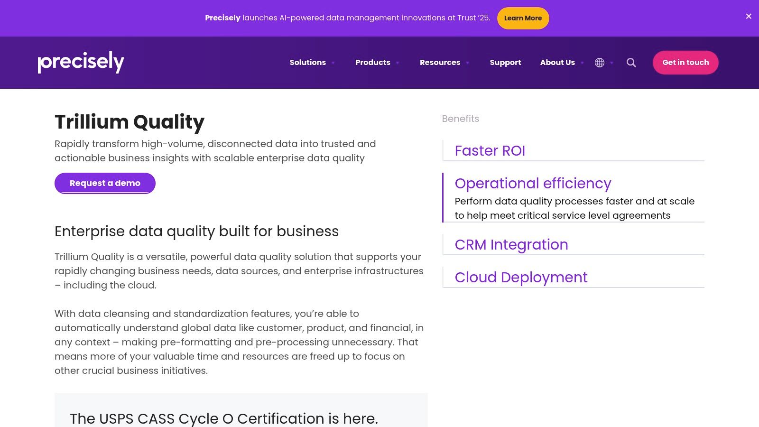Click Request a demo button

tap(105, 183)
